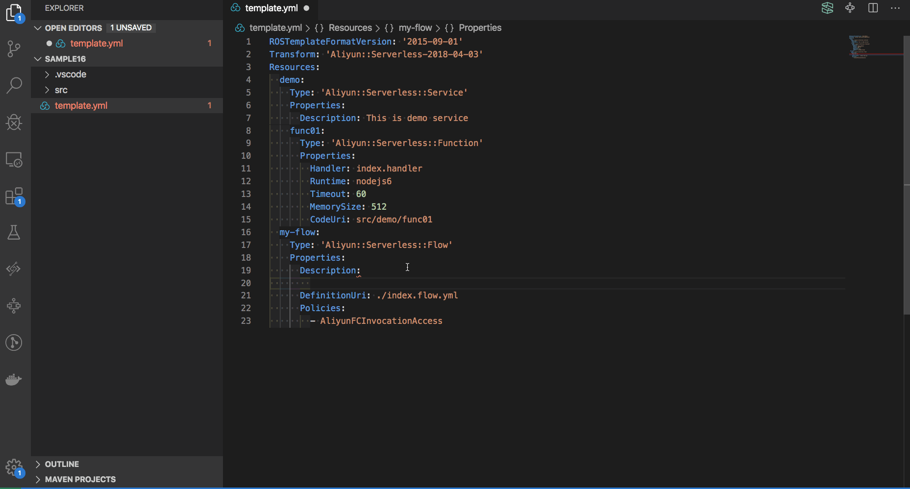The width and height of the screenshot is (910, 489).
Task: Open the arrows code icon in activity bar
Action: tap(14, 269)
